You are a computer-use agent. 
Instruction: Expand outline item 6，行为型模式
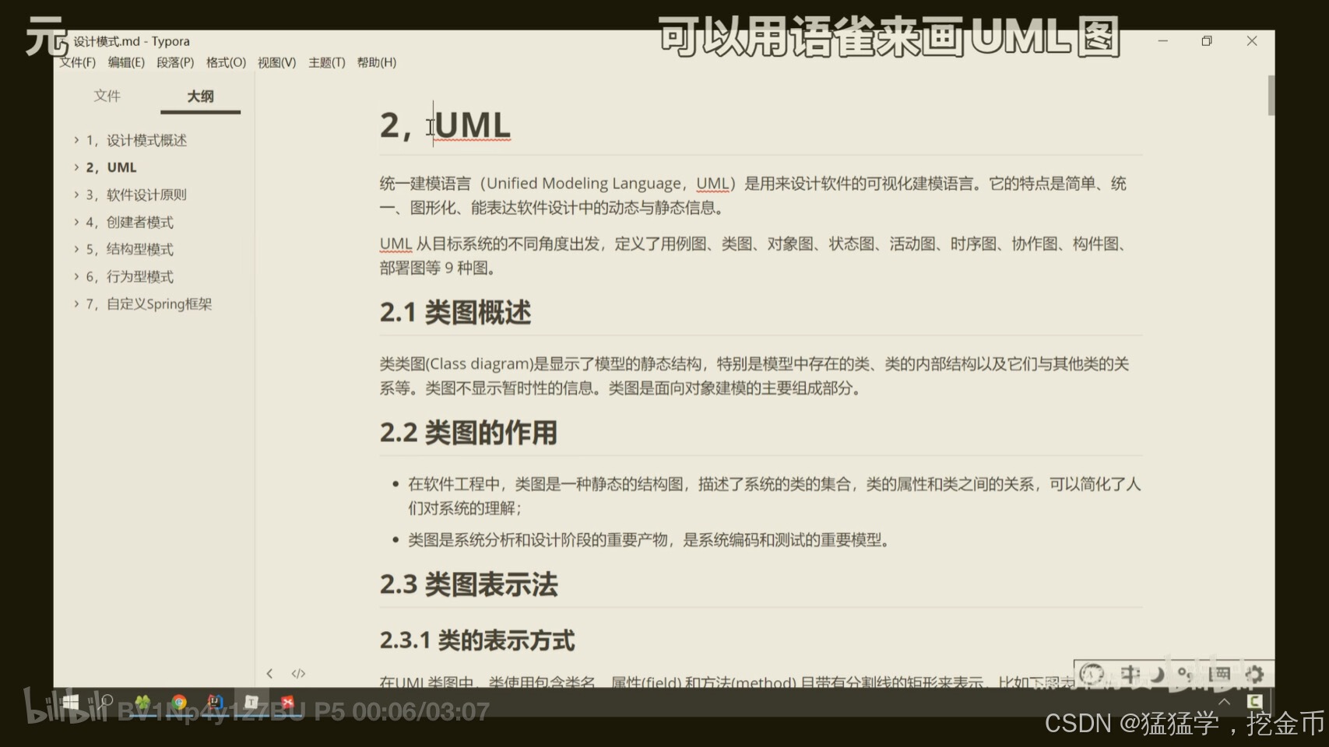(76, 276)
